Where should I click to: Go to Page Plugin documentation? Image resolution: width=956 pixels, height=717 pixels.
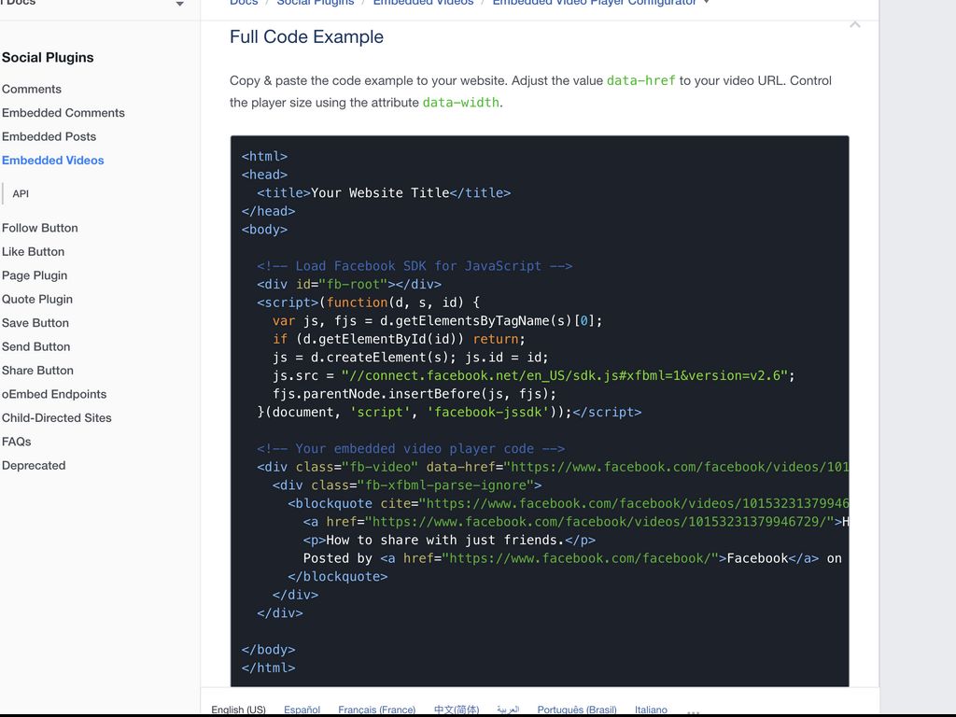pos(35,275)
